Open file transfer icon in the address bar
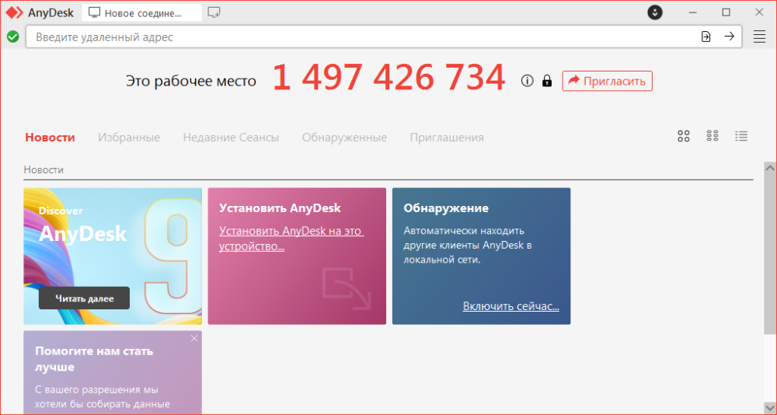The height and width of the screenshot is (415, 777). point(706,37)
